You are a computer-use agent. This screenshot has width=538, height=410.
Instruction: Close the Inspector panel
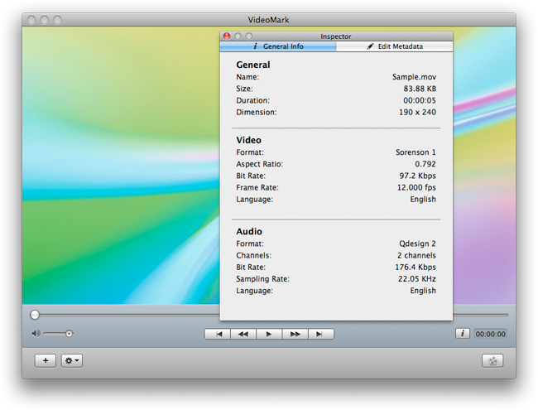click(227, 36)
